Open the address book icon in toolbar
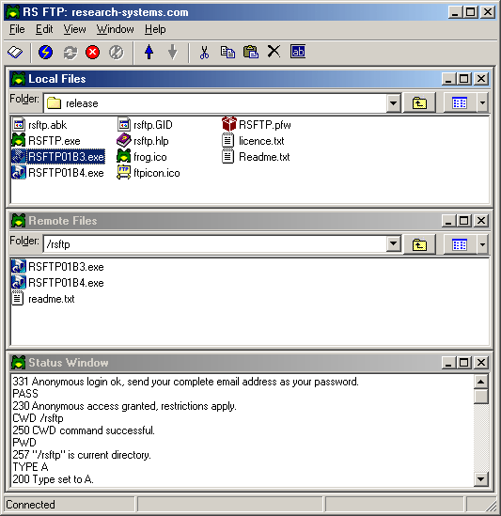 click(x=15, y=53)
